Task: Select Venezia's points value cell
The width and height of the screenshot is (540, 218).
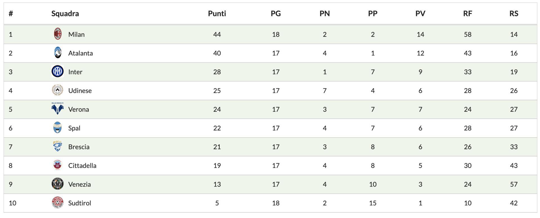Action: click(x=217, y=184)
